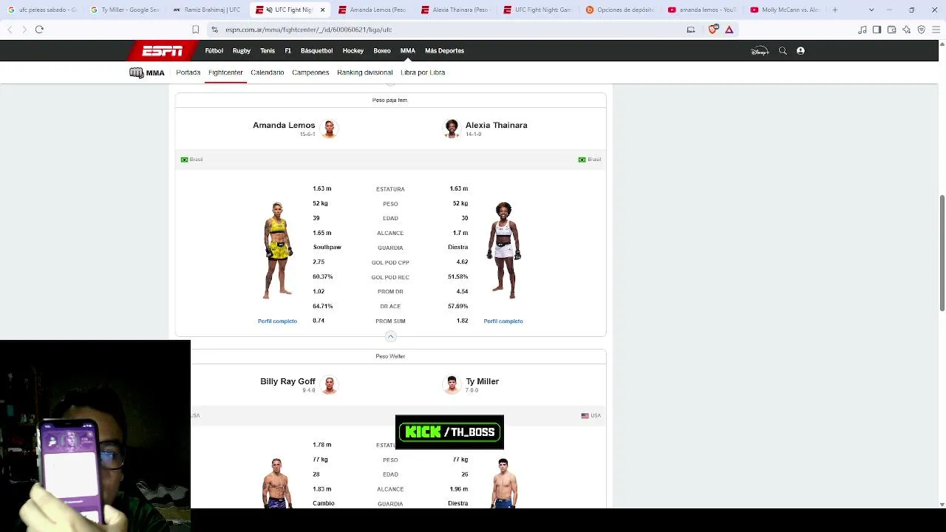Reload the page
This screenshot has height=532, width=946.
pyautogui.click(x=39, y=30)
